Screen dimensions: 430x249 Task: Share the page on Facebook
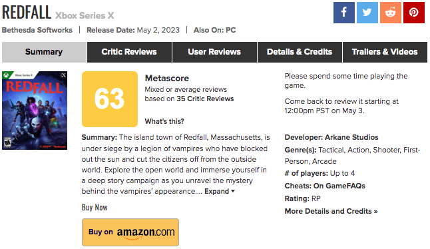click(x=344, y=13)
